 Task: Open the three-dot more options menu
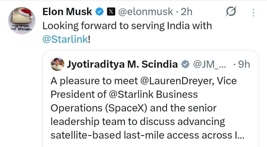point(253,12)
